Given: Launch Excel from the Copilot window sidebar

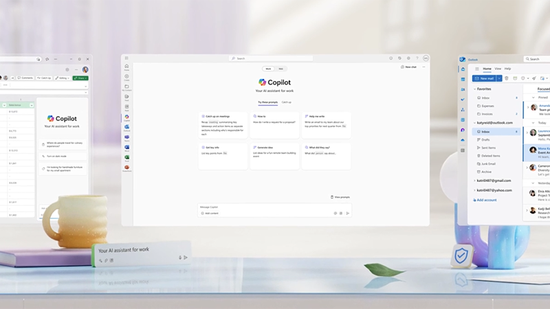Looking at the screenshot, I should tap(126, 158).
